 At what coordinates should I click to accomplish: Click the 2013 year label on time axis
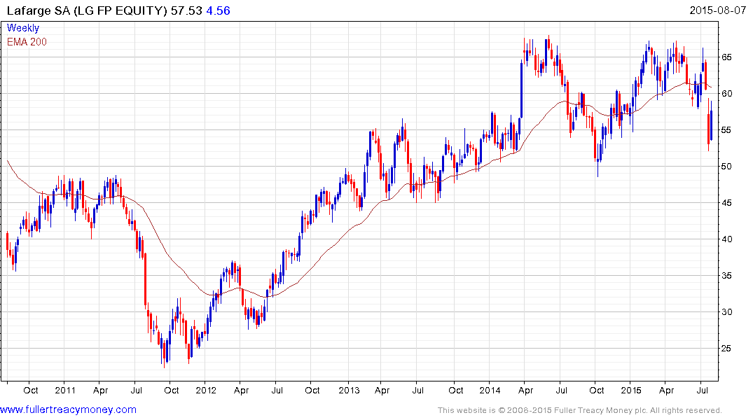pyautogui.click(x=349, y=390)
